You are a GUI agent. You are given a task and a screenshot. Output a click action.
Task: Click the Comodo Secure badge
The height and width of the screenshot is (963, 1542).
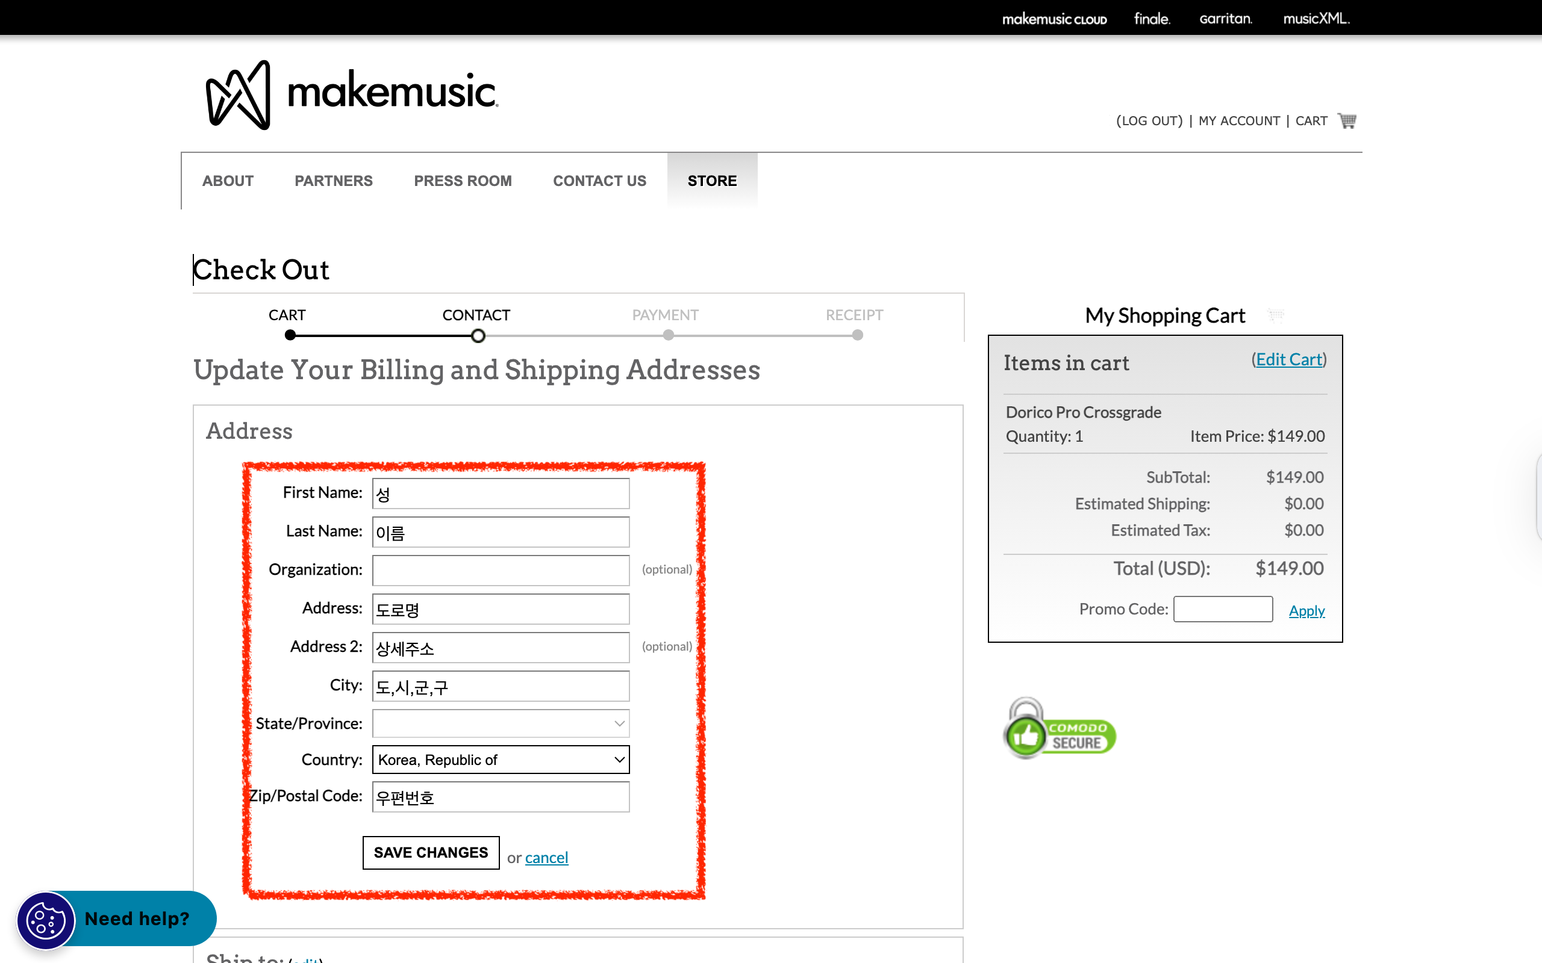click(x=1059, y=730)
